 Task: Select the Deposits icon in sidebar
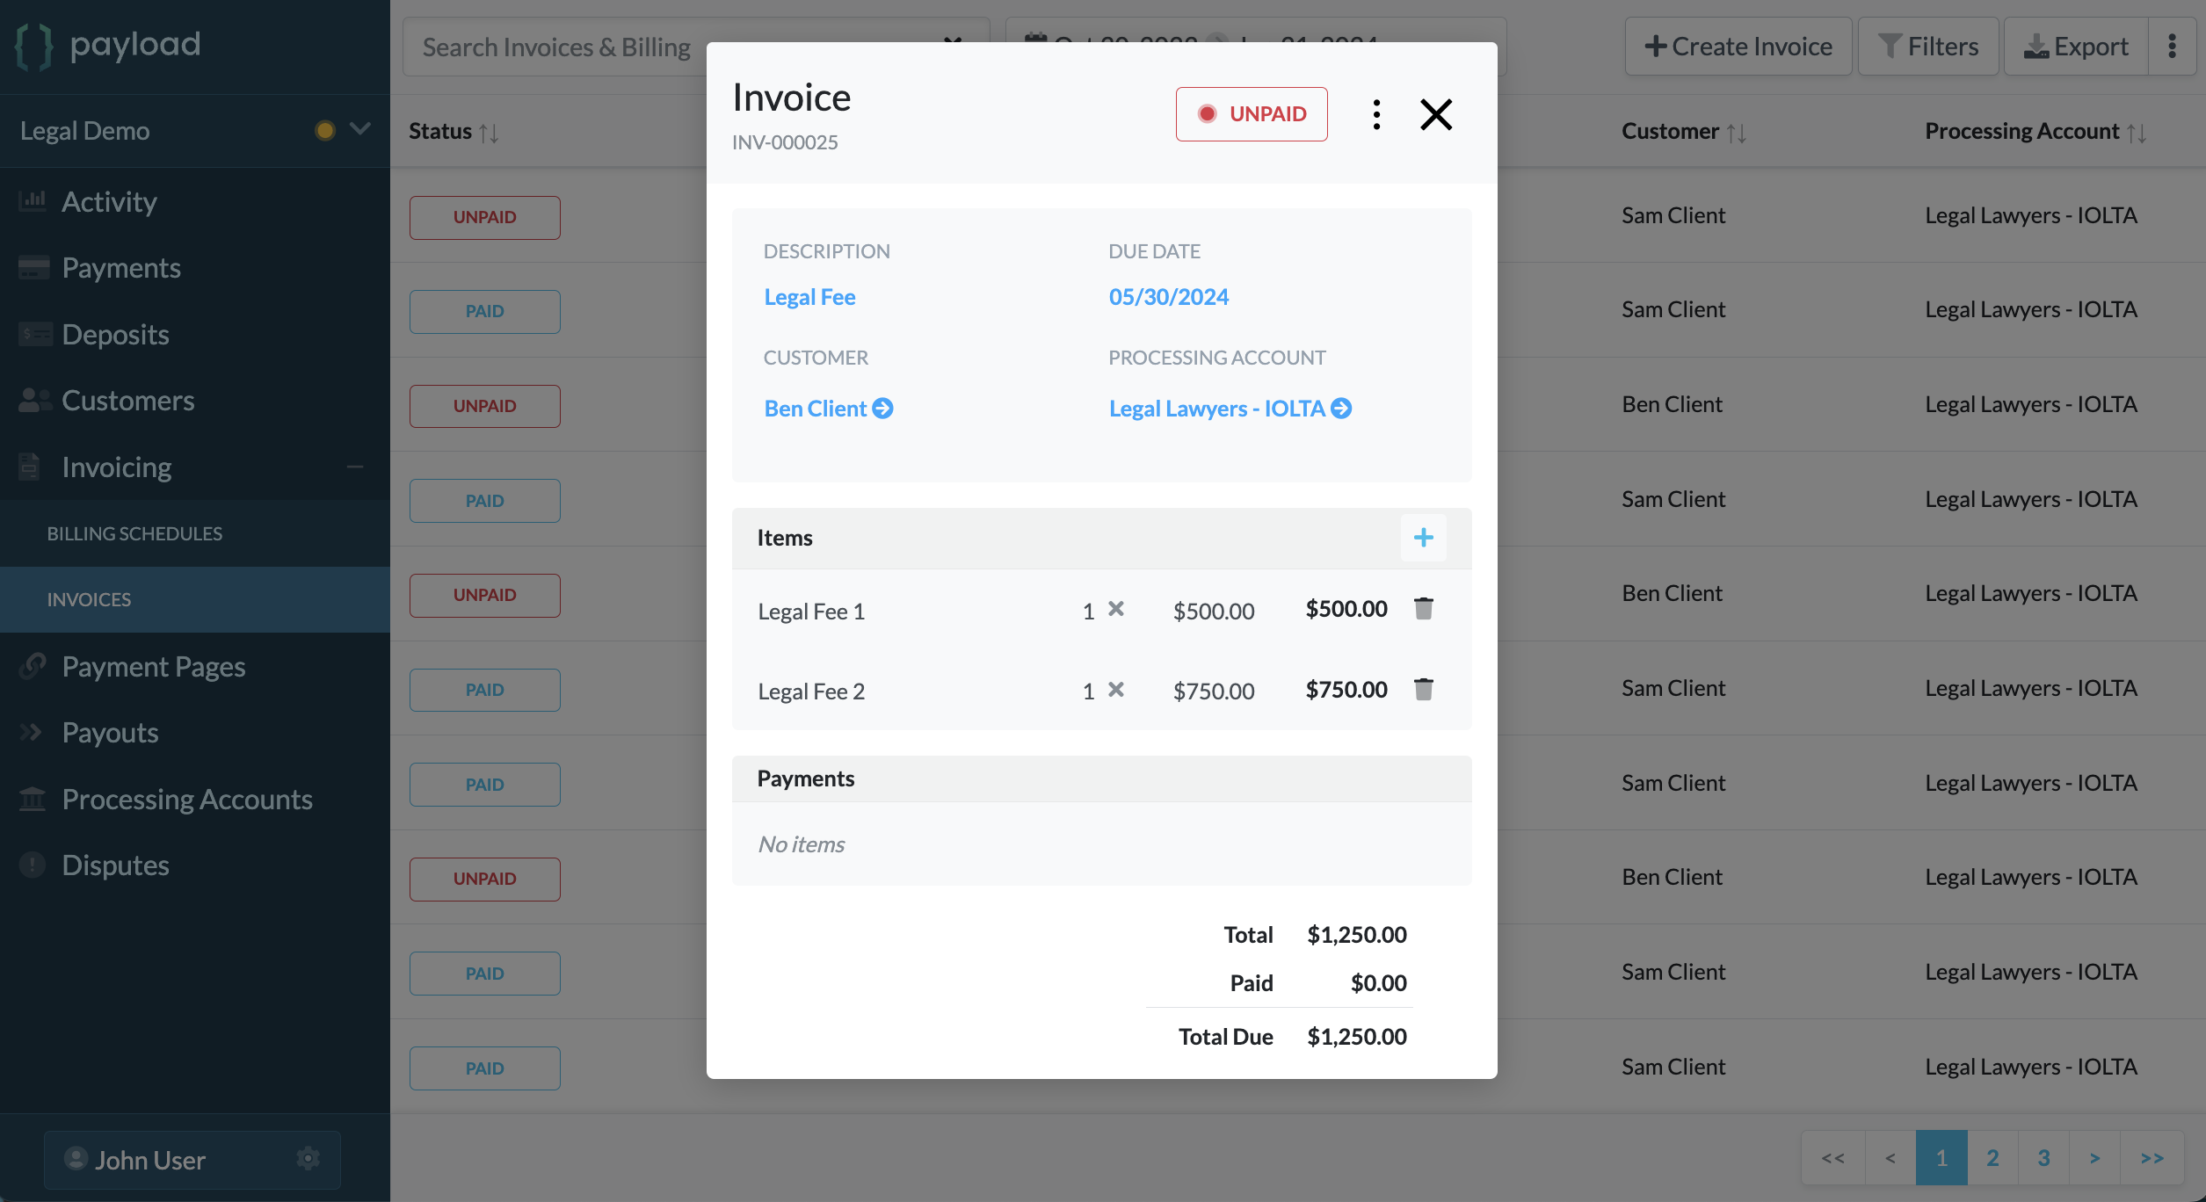[33, 334]
